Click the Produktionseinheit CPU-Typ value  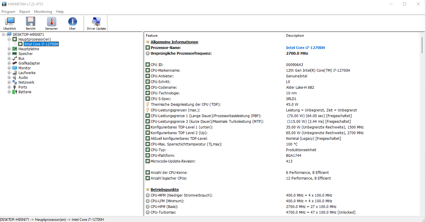click(301, 150)
